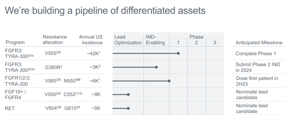The image size is (286, 115).
Task: Select the G380R resistance alteration entry
Action: [x=54, y=67]
